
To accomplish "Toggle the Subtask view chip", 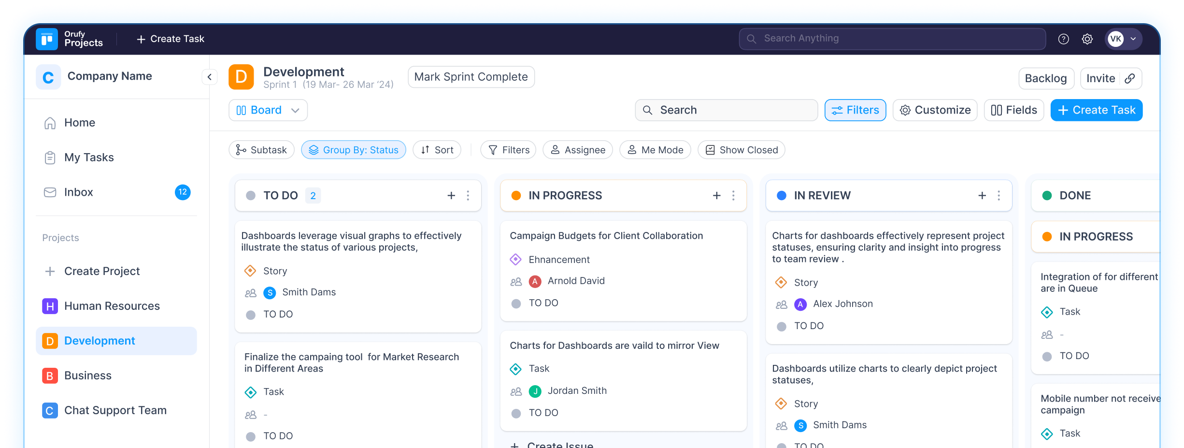I will click(261, 150).
